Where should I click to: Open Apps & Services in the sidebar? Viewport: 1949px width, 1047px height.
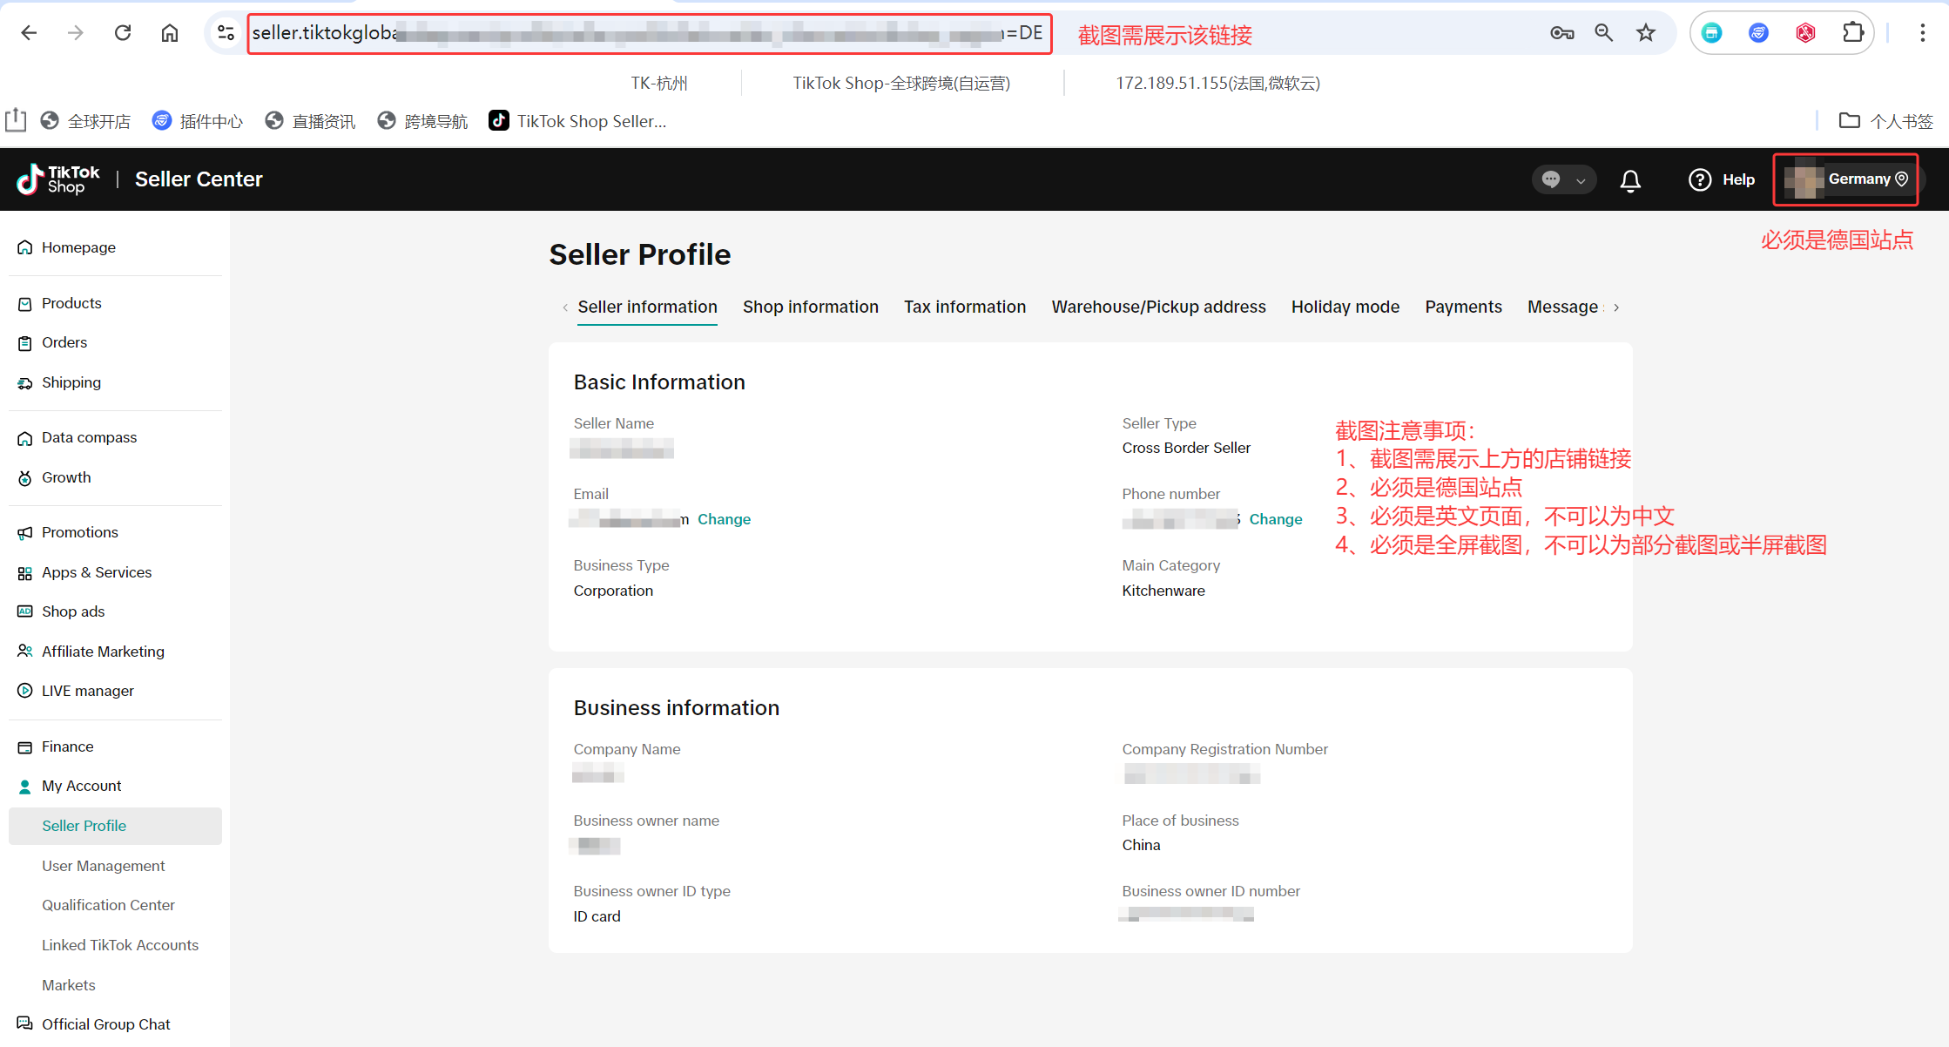coord(97,572)
